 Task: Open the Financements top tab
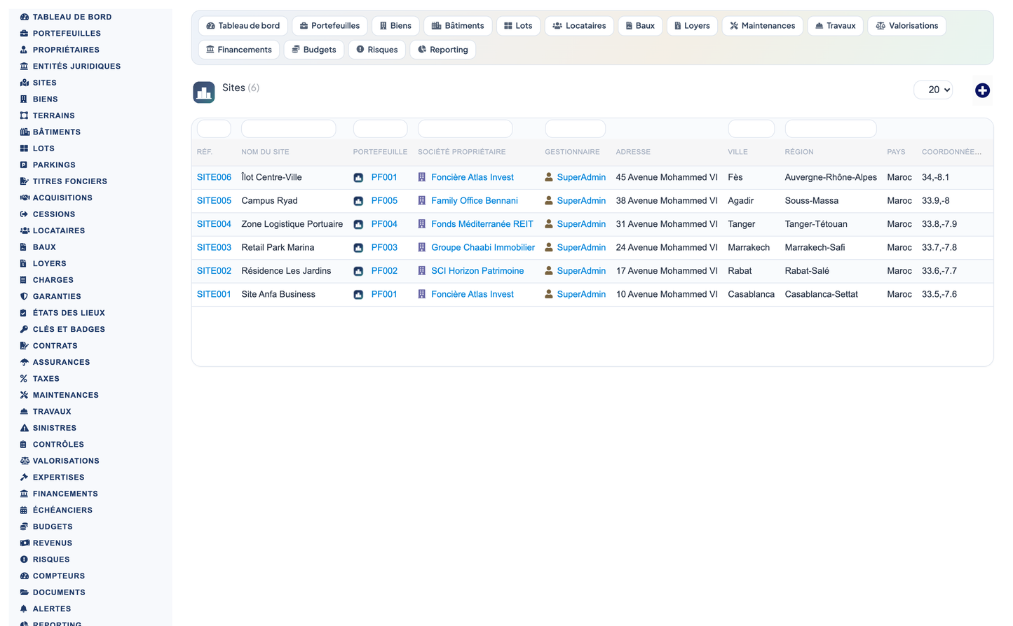pos(239,50)
